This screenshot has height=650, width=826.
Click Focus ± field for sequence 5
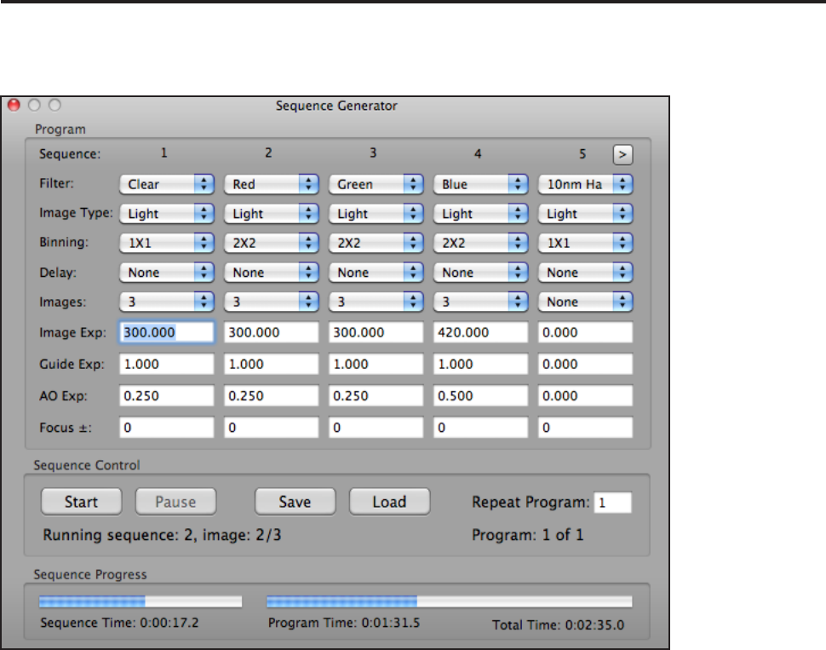pos(585,428)
